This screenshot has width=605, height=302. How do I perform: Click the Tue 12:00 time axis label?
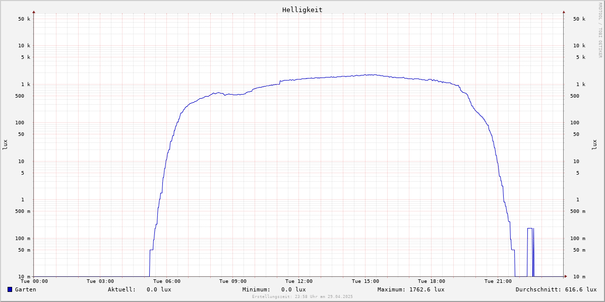pos(299,281)
